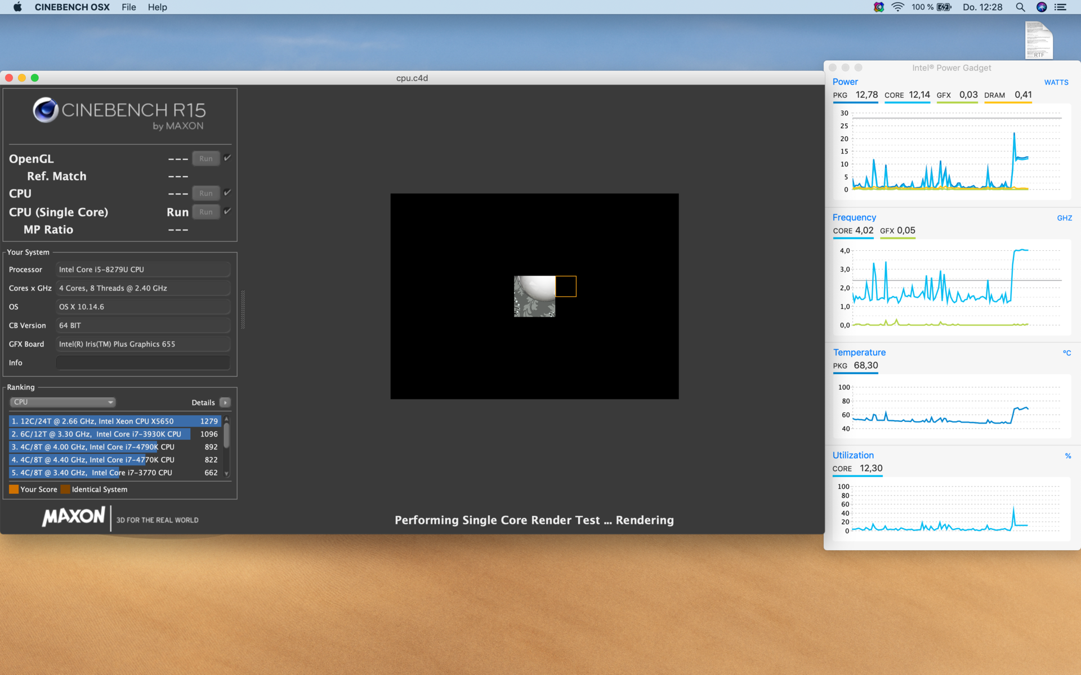Image resolution: width=1081 pixels, height=675 pixels.
Task: Toggle the OpenGL test checkbox
Action: tap(227, 158)
